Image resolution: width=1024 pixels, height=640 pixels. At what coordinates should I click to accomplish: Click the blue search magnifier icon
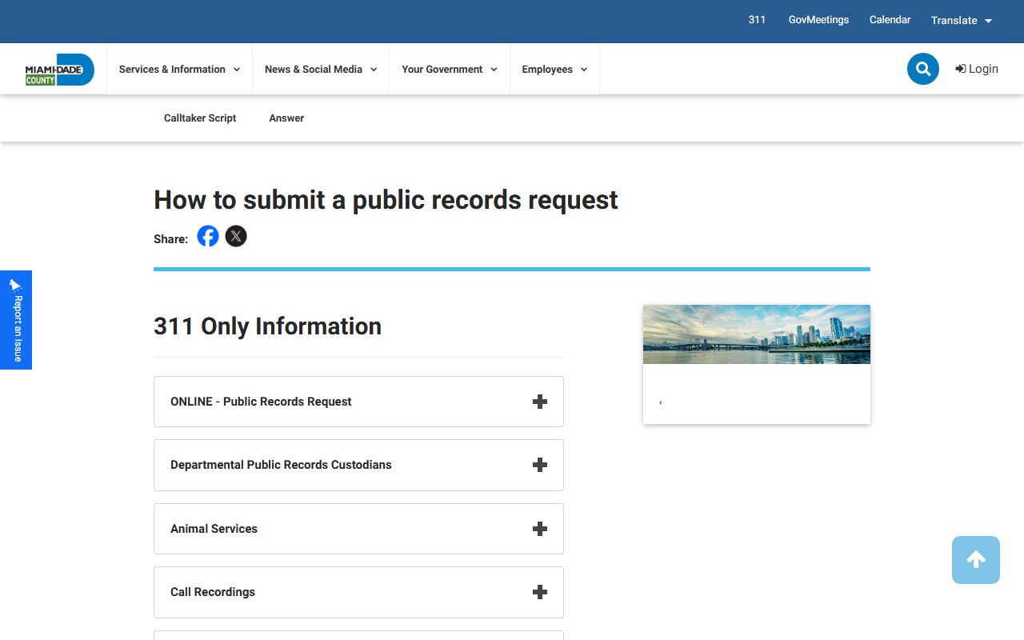click(x=923, y=69)
